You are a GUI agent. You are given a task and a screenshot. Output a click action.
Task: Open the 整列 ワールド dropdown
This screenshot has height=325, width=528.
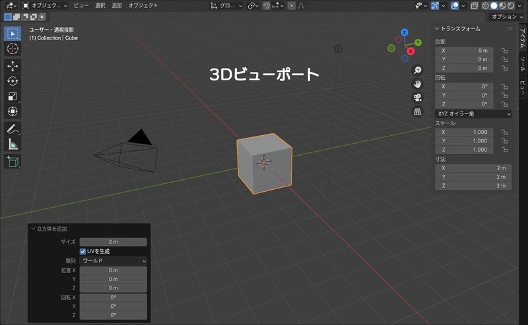pyautogui.click(x=113, y=261)
